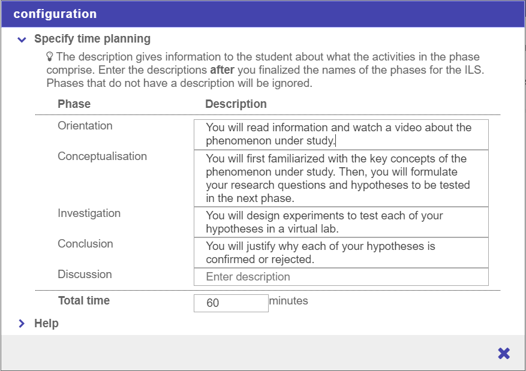Focus the Conceptualisation description text box
The height and width of the screenshot is (371, 526).
(x=341, y=179)
